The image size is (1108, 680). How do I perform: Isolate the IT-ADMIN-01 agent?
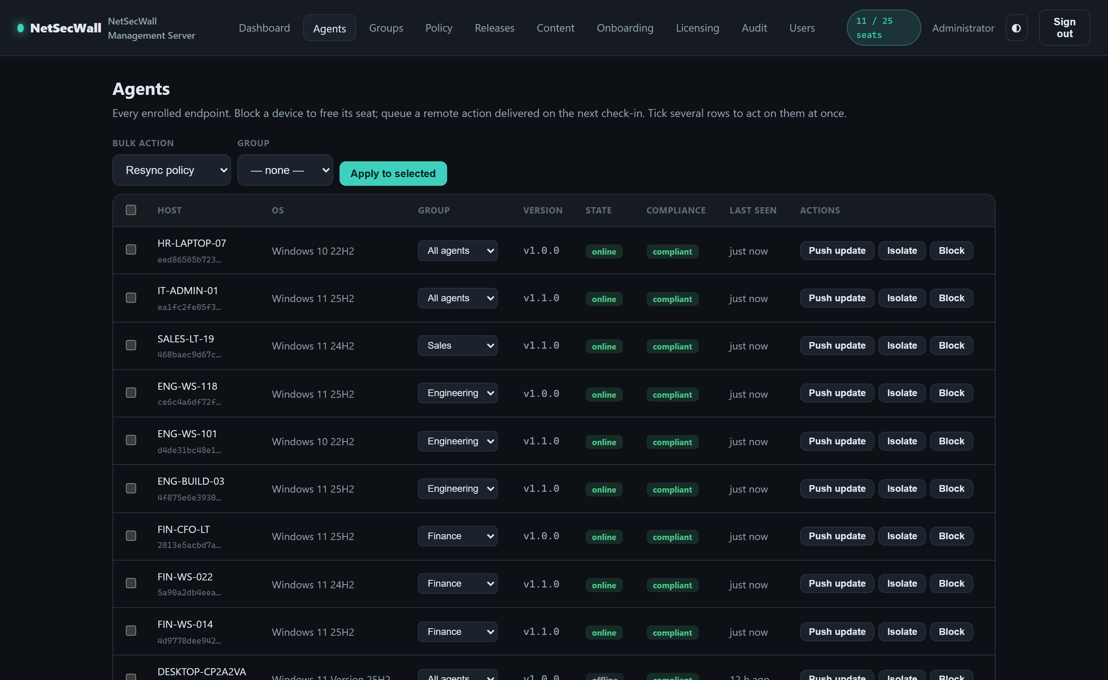(x=901, y=298)
